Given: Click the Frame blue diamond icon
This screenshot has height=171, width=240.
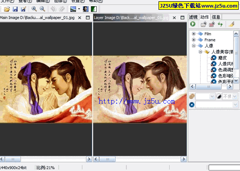Looking at the screenshot, I should coord(200,40).
